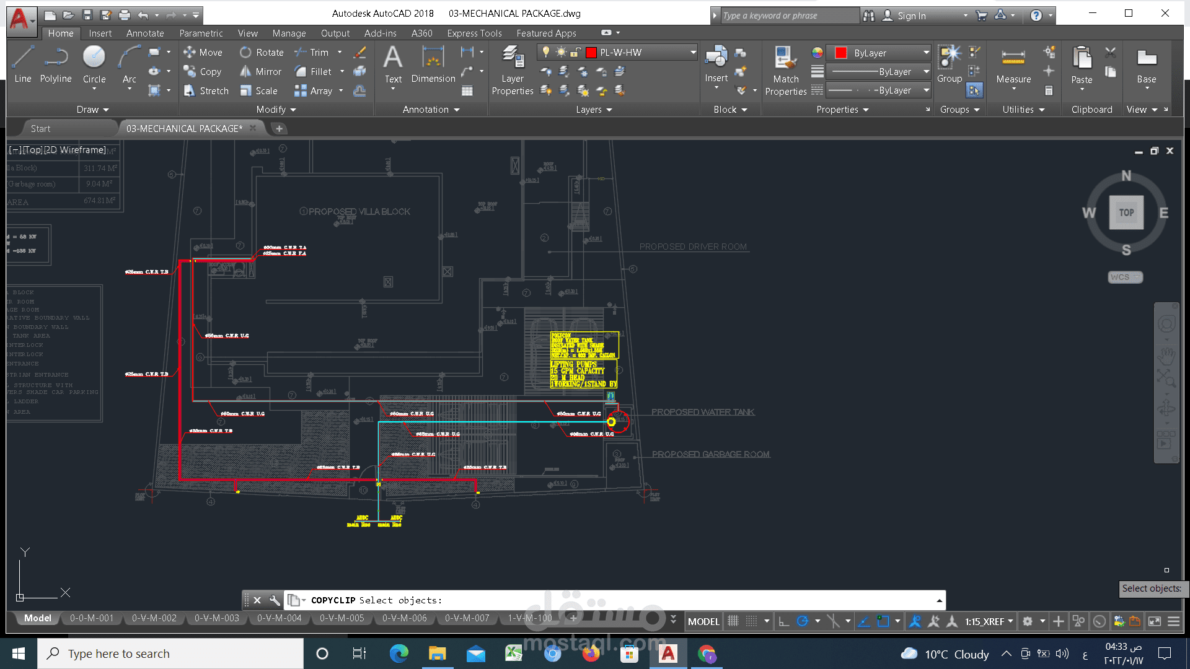Toggle object snap tracking
This screenshot has height=669, width=1190.
coord(863,621)
